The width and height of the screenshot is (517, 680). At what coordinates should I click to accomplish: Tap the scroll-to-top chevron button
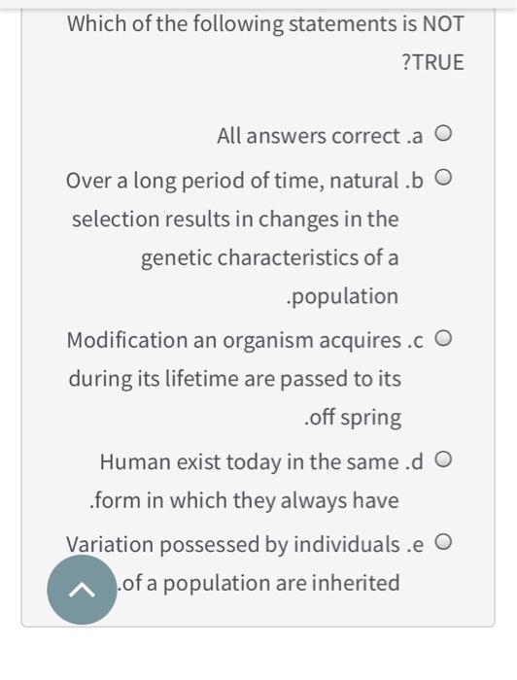pyautogui.click(x=82, y=590)
